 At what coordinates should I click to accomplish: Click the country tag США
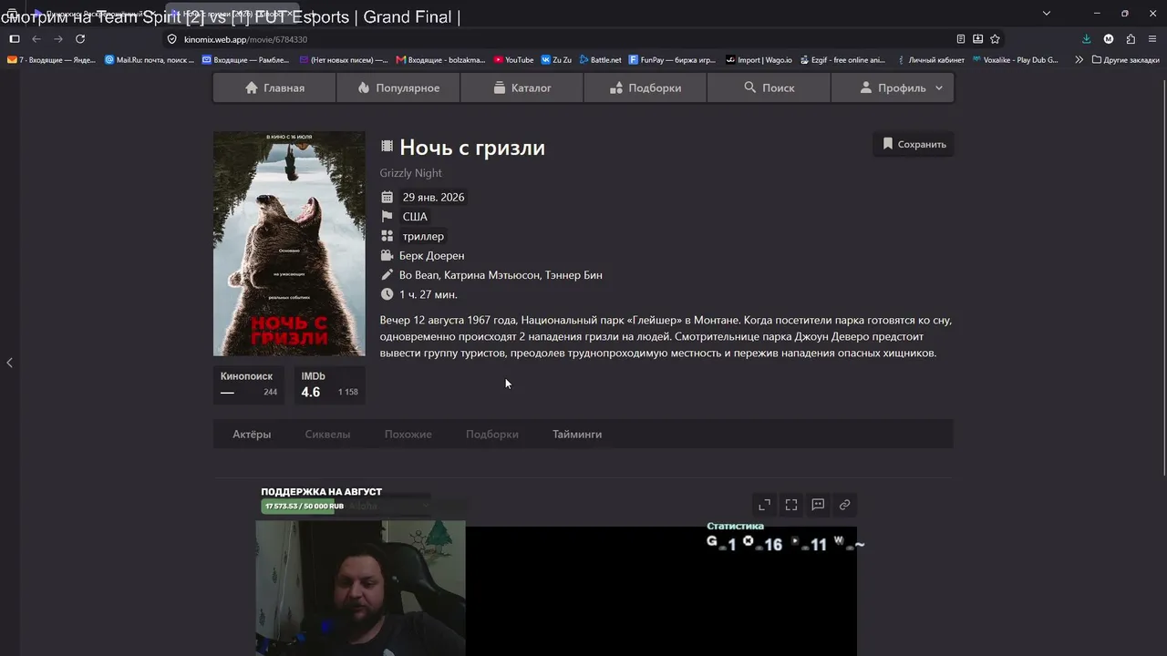click(x=415, y=217)
